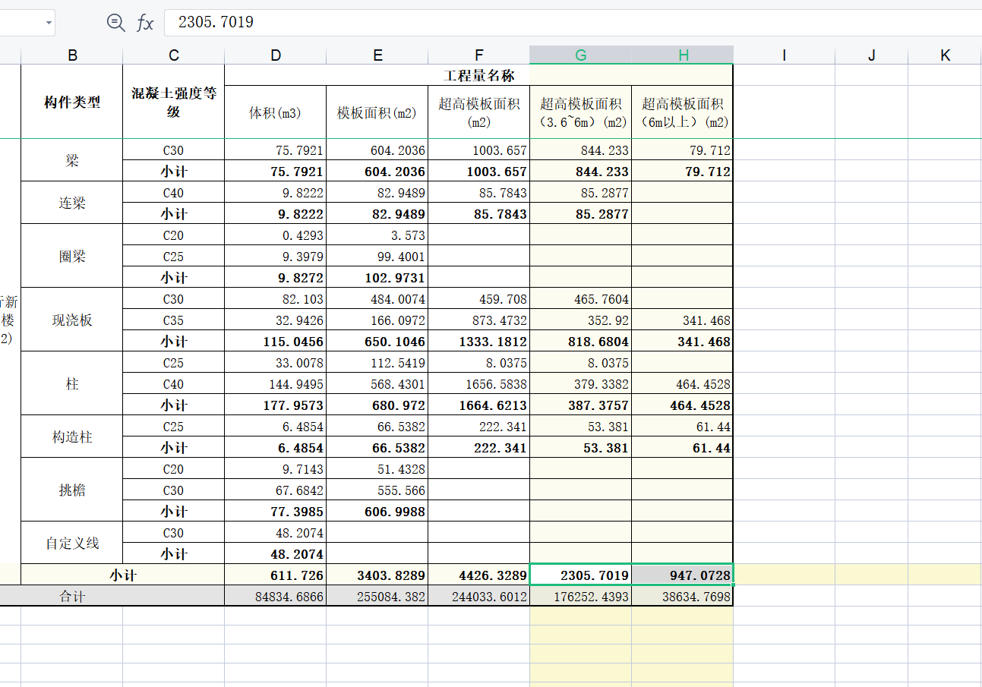982x687 pixels.
Task: Click the grand total 84834.6866 cell
Action: tap(276, 596)
